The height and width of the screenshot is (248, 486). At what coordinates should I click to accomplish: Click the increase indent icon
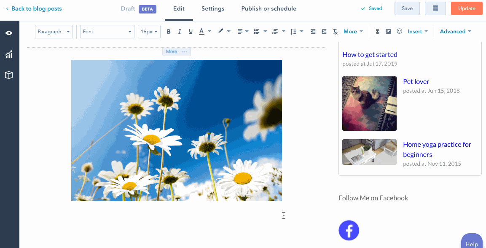[x=324, y=31]
